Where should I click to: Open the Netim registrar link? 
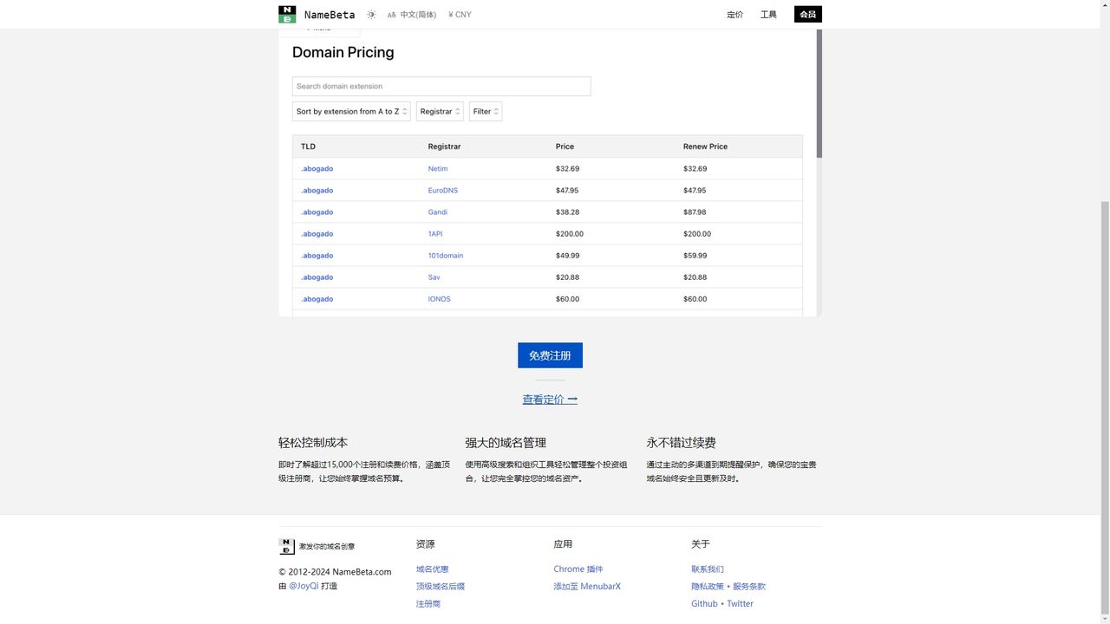pos(438,169)
